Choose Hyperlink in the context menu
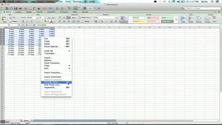Viewport: 222px width, 125px height. coord(56,87)
